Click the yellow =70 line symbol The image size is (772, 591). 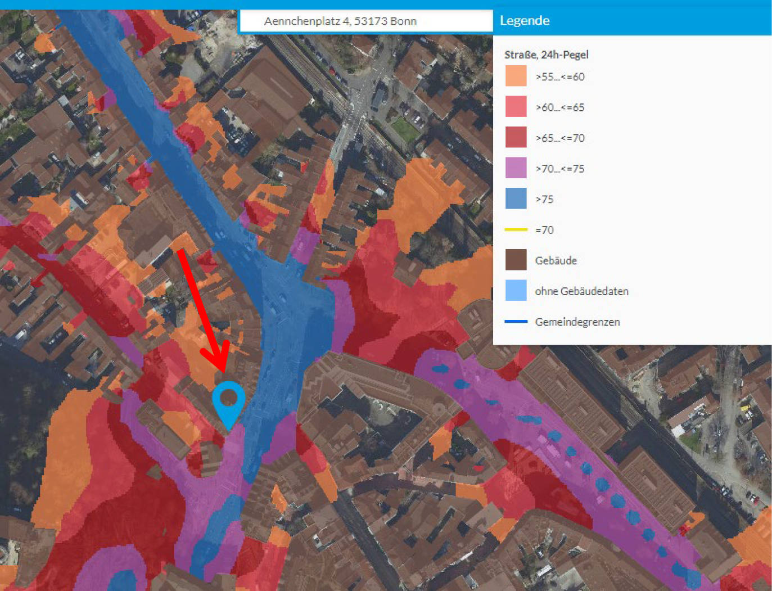tap(516, 229)
